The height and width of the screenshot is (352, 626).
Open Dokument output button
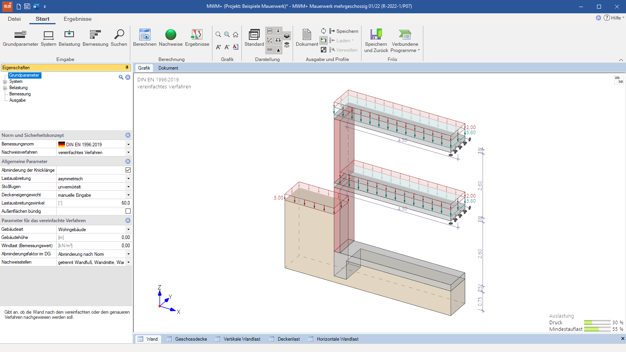(x=307, y=38)
